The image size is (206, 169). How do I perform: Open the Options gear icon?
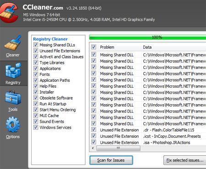(13, 124)
